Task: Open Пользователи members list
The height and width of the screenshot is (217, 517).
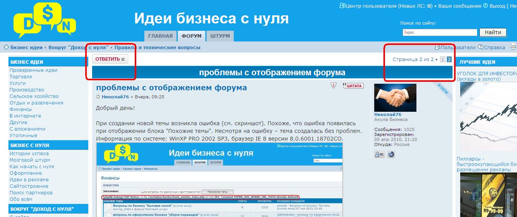Action: (x=455, y=47)
